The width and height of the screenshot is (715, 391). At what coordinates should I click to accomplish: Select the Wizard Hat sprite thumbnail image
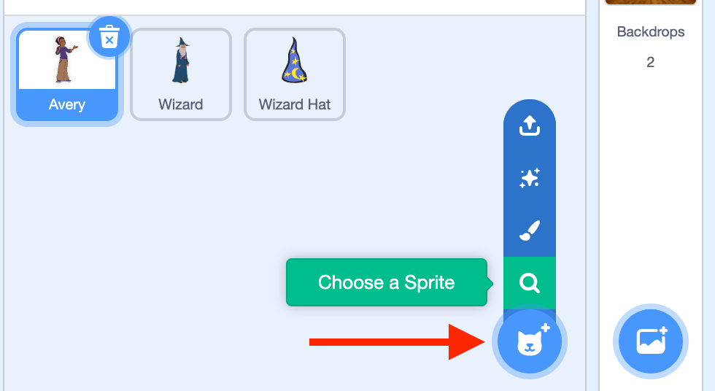coord(295,61)
